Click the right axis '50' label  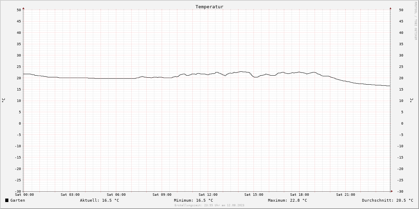pyautogui.click(x=401, y=10)
